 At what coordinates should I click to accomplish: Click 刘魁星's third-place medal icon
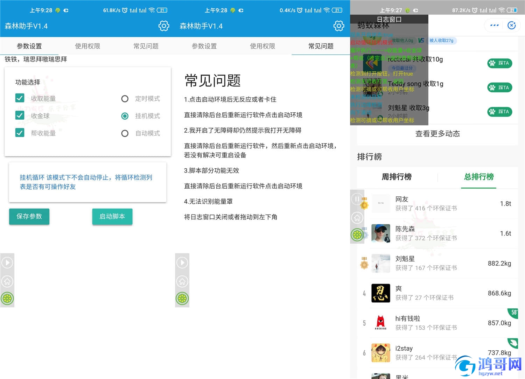pyautogui.click(x=364, y=263)
